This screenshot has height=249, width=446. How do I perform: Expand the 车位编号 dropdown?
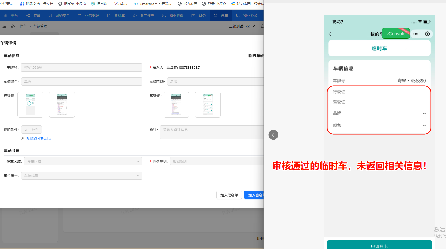tap(82, 176)
